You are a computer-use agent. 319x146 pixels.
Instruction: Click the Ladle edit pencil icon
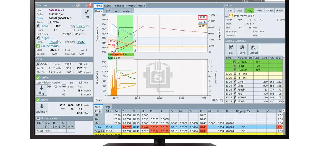pyautogui.click(x=38, y=26)
